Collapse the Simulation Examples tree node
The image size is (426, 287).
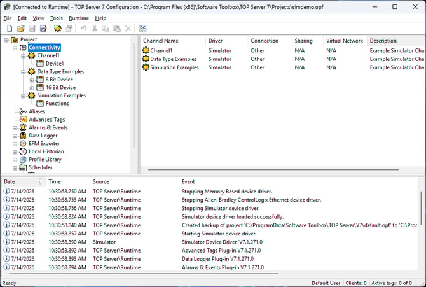(x=24, y=96)
